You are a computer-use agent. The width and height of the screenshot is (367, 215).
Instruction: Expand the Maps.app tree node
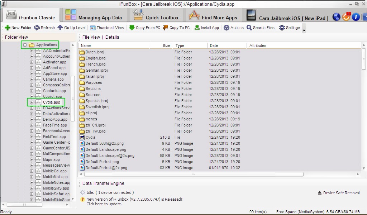(32, 159)
